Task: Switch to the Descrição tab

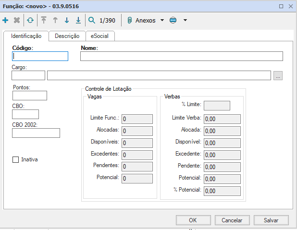Action: coord(67,36)
